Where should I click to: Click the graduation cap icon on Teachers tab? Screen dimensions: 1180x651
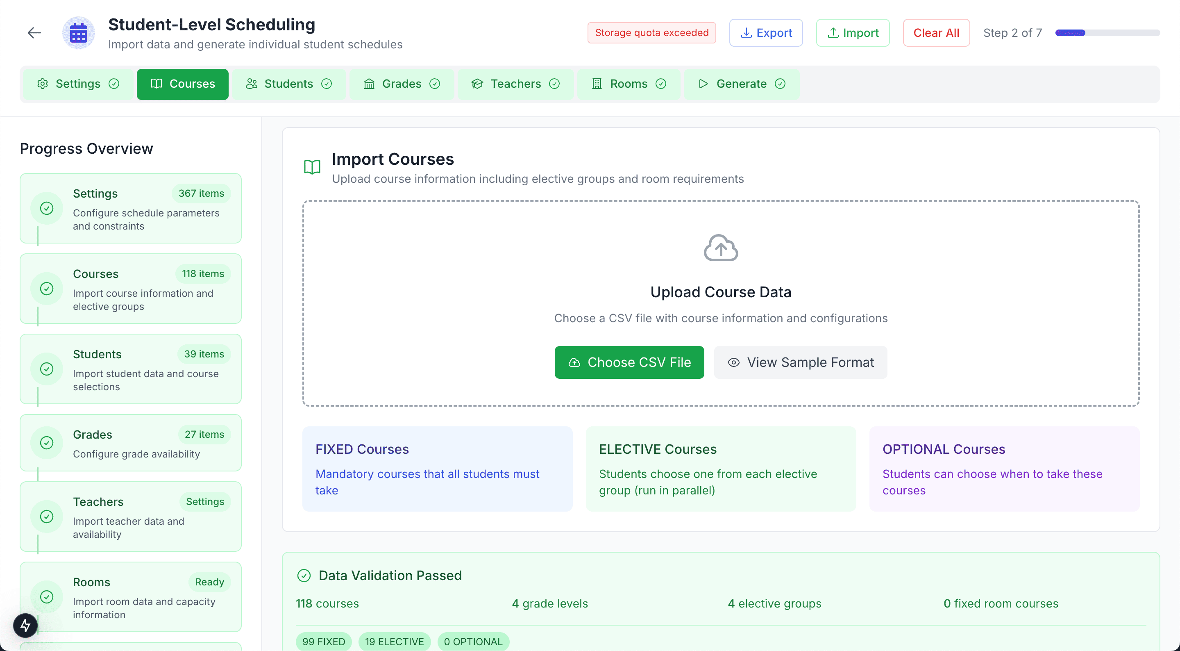point(477,84)
